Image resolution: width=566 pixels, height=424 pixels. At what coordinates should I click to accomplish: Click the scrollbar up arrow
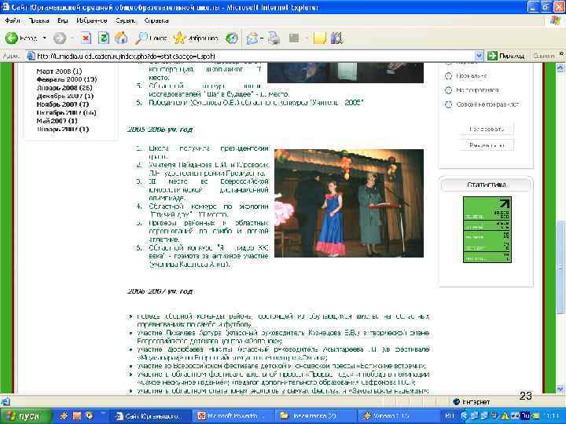coord(560,68)
